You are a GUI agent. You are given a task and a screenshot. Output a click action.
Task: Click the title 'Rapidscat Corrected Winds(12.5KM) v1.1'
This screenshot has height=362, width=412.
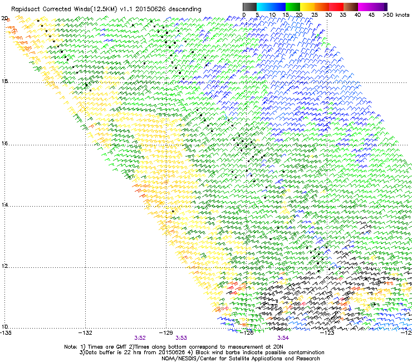72,9
